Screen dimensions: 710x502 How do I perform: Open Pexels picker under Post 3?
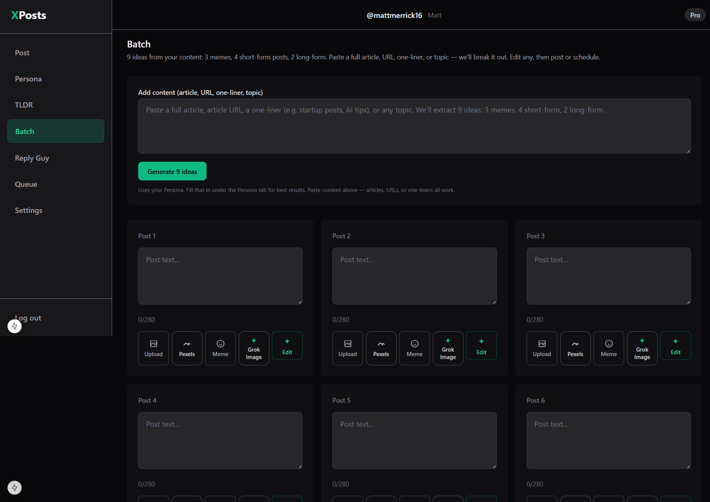click(575, 348)
